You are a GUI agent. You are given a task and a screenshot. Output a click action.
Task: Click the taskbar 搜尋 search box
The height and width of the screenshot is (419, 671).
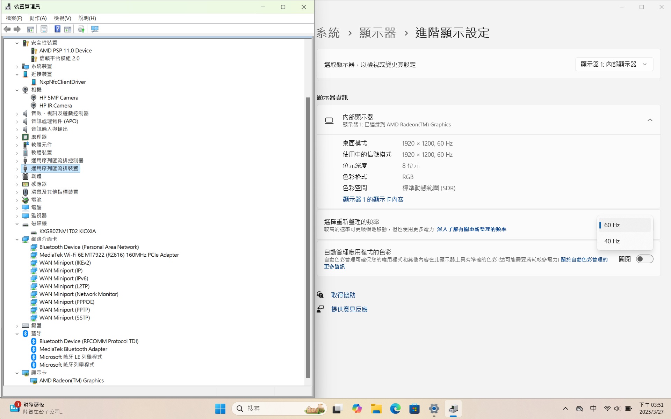[279, 409]
